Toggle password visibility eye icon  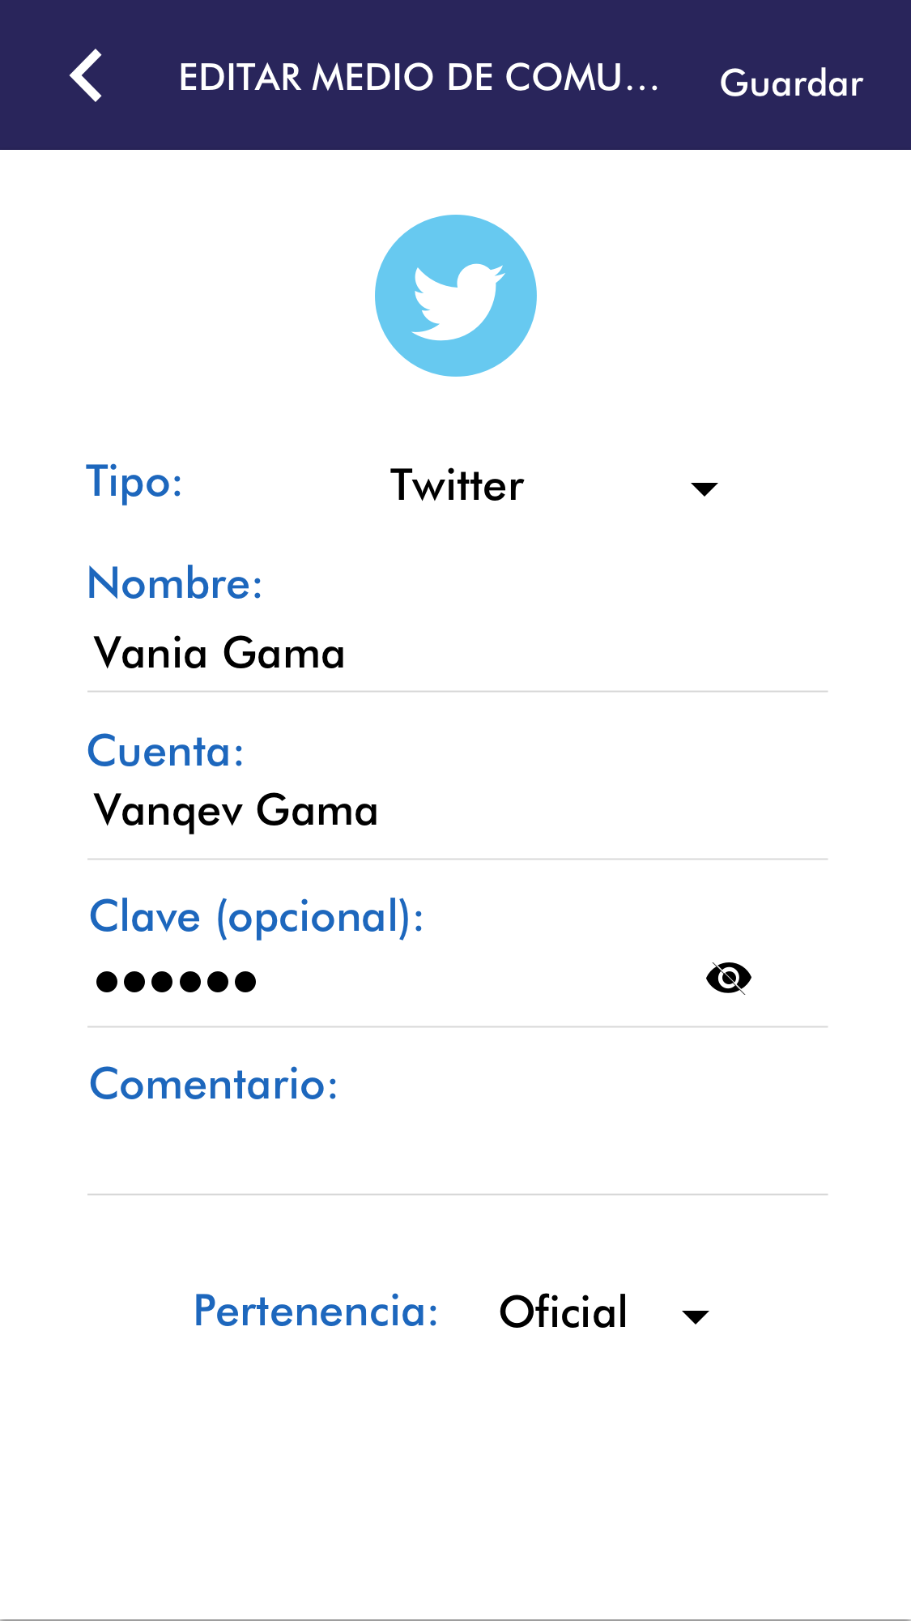[x=728, y=979]
